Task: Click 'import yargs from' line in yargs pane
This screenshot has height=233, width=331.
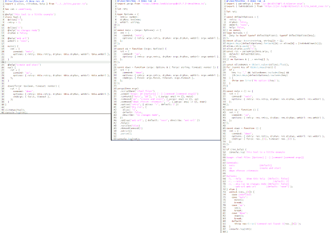Action: pyautogui.click(x=162, y=4)
